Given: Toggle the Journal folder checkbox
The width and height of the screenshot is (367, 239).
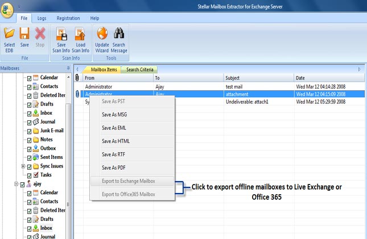Looking at the screenshot, I should [29, 123].
